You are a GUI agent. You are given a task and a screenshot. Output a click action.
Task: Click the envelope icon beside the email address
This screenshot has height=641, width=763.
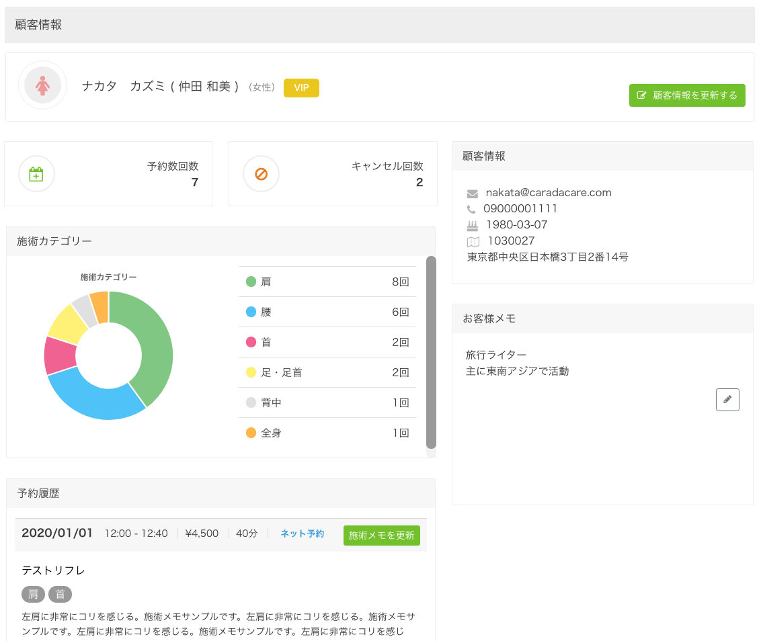click(x=472, y=194)
